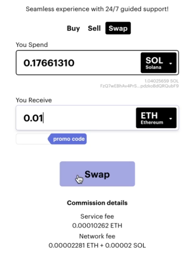Open the ETH Ethereum currency selector

pyautogui.click(x=156, y=118)
